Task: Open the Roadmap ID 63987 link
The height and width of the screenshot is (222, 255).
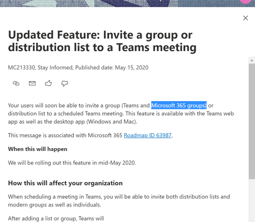Action: click(148, 135)
